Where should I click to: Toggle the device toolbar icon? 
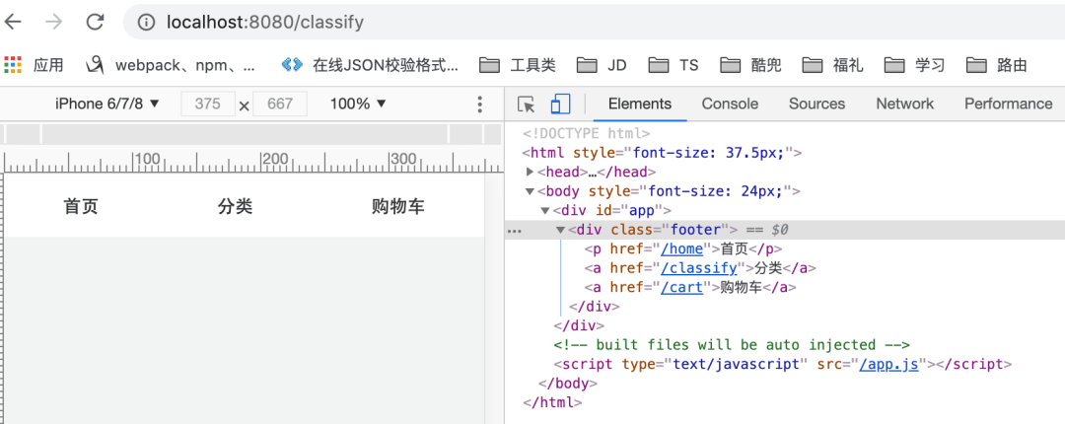click(x=560, y=104)
